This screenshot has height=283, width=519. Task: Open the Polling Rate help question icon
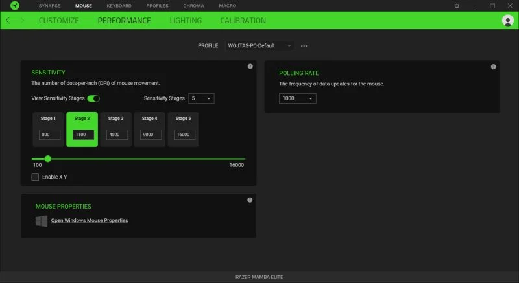[494, 67]
